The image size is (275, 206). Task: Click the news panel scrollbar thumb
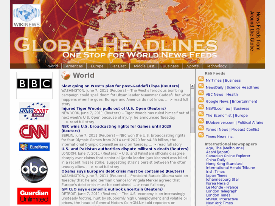coord(193,111)
